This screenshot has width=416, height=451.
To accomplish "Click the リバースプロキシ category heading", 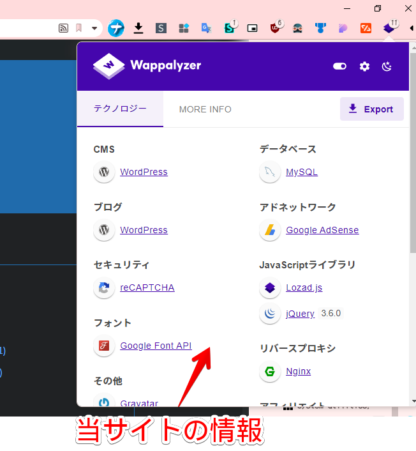I will (x=297, y=348).
